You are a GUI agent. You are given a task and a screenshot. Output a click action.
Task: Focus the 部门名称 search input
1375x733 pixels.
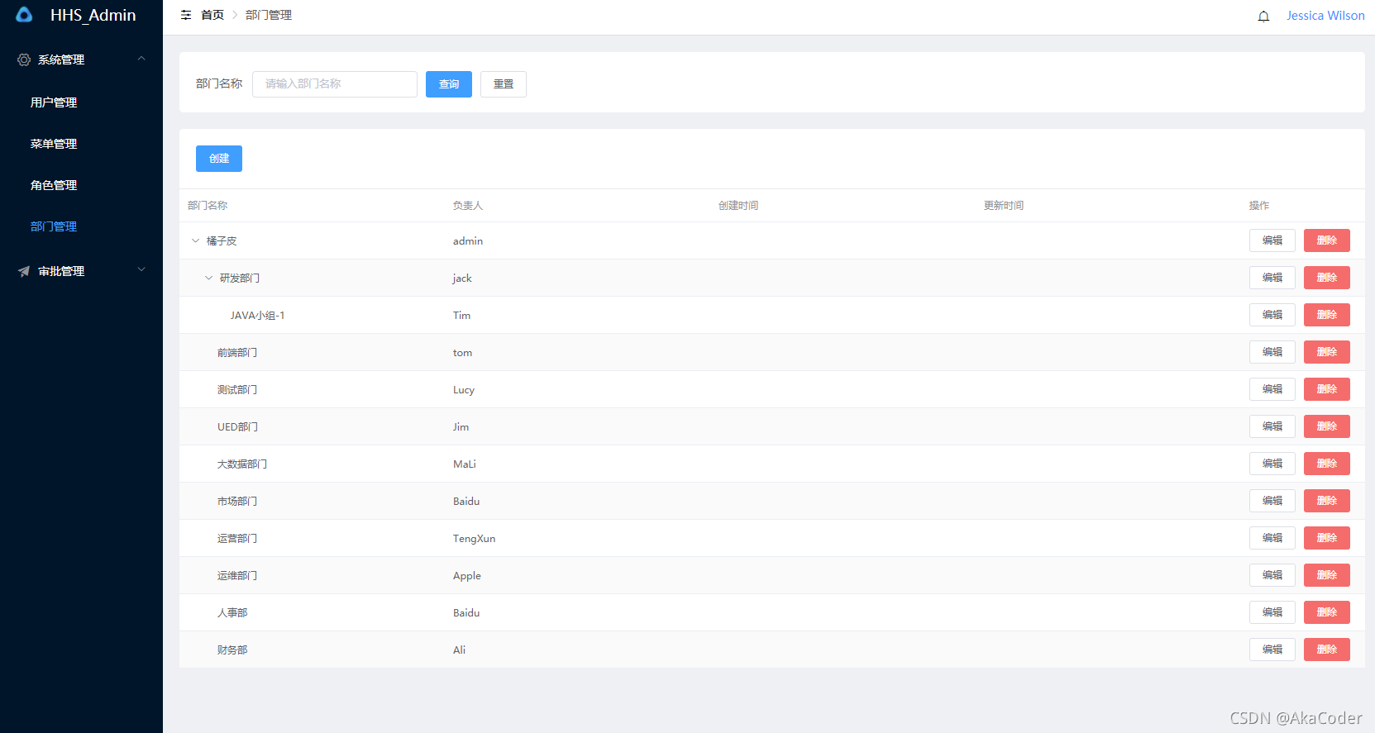[335, 84]
